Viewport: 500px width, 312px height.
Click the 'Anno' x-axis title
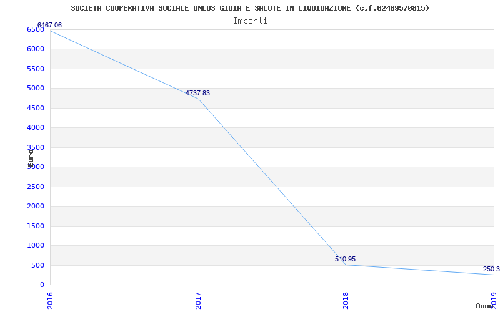tap(485, 306)
